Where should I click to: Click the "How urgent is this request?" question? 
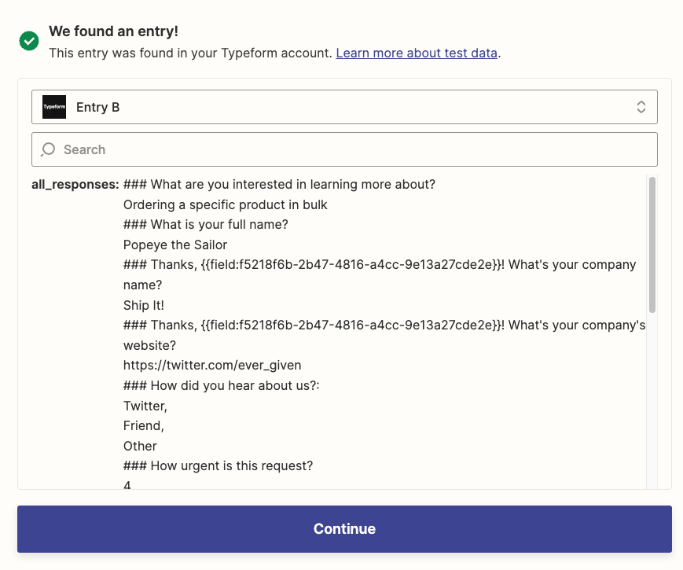(x=231, y=465)
